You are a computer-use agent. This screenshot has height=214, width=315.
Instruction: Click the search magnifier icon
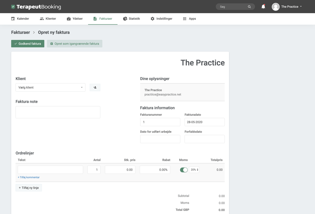point(249,7)
